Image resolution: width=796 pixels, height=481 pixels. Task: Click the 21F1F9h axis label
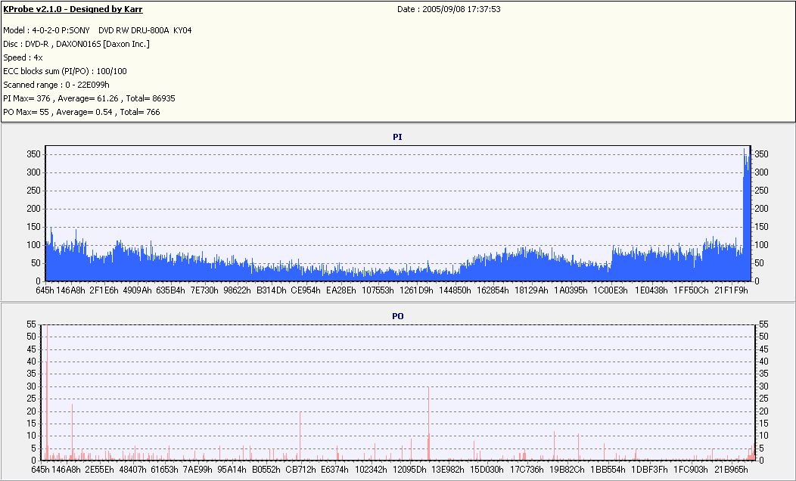(x=731, y=290)
